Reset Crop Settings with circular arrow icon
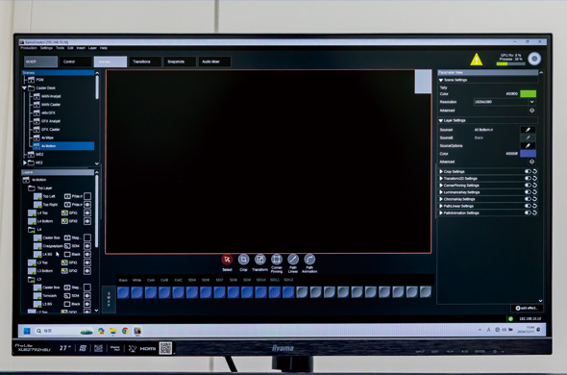567x375 pixels. [x=534, y=171]
